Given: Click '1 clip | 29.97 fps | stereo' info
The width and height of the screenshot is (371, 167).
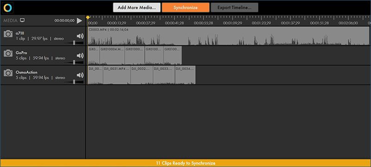Looking at the screenshot, I should pyautogui.click(x=39, y=39).
